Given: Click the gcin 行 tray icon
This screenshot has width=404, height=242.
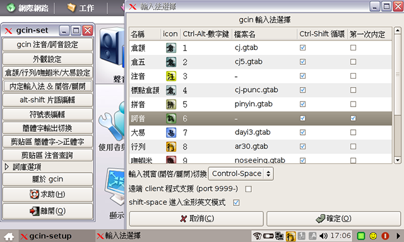Looking at the screenshot, I should [x=290, y=236].
